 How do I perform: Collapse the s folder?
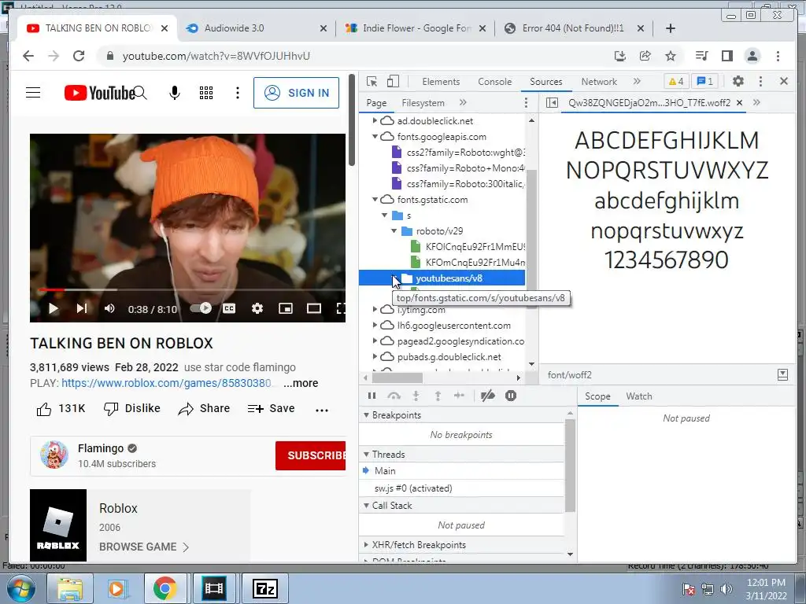[x=384, y=215]
